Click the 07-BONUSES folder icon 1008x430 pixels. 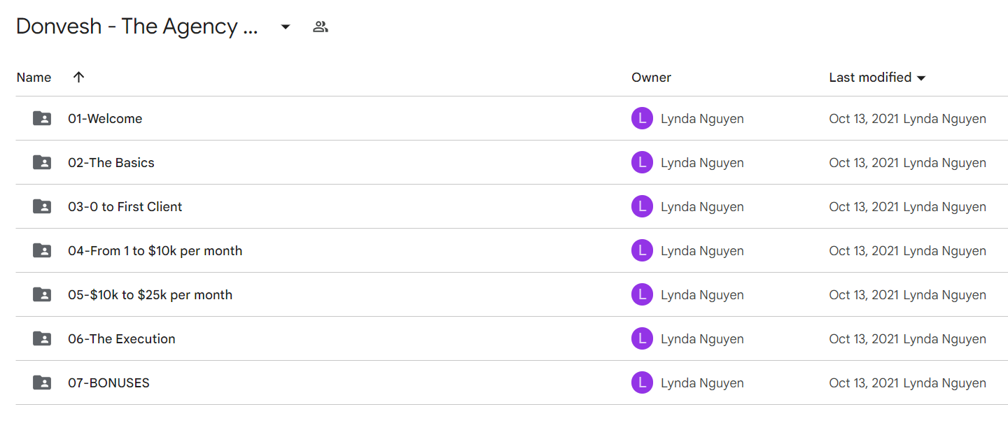coord(42,383)
